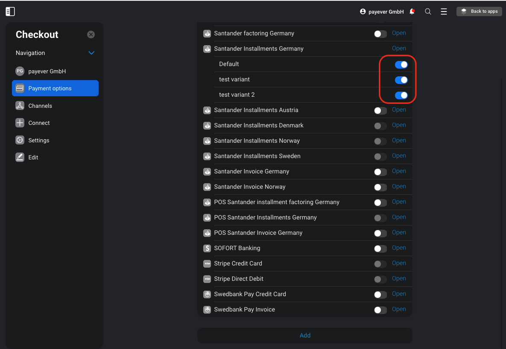Disable the test variant 2 toggle
This screenshot has width=506, height=349.
pyautogui.click(x=401, y=95)
